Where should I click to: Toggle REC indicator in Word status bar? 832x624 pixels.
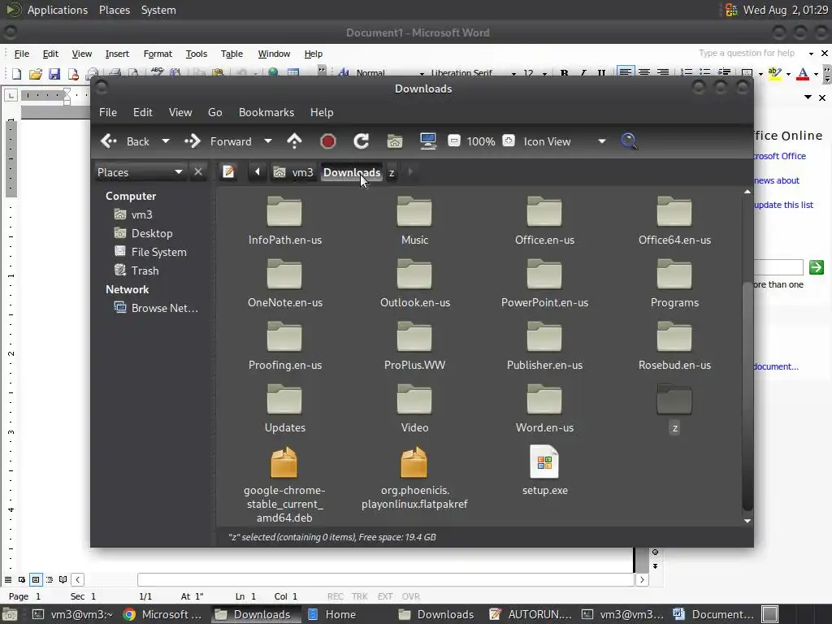click(335, 596)
